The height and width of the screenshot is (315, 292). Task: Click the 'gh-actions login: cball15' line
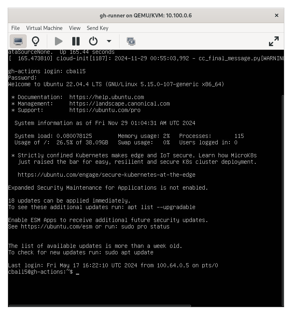(47, 71)
